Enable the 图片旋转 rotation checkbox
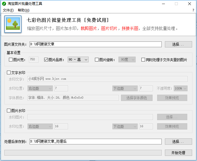 click(97, 60)
